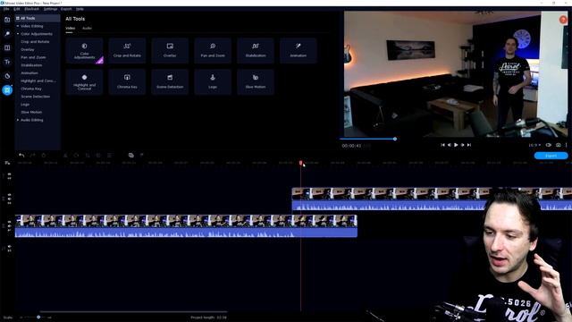The height and width of the screenshot is (322, 572).
Task: Click the Clip properties icon in timeline toolbar
Action: point(109,156)
